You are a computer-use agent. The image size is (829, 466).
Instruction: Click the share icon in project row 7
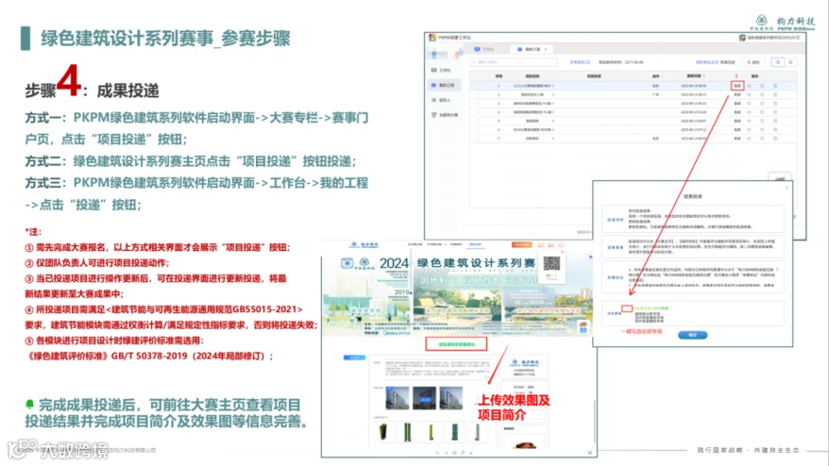pos(749,139)
